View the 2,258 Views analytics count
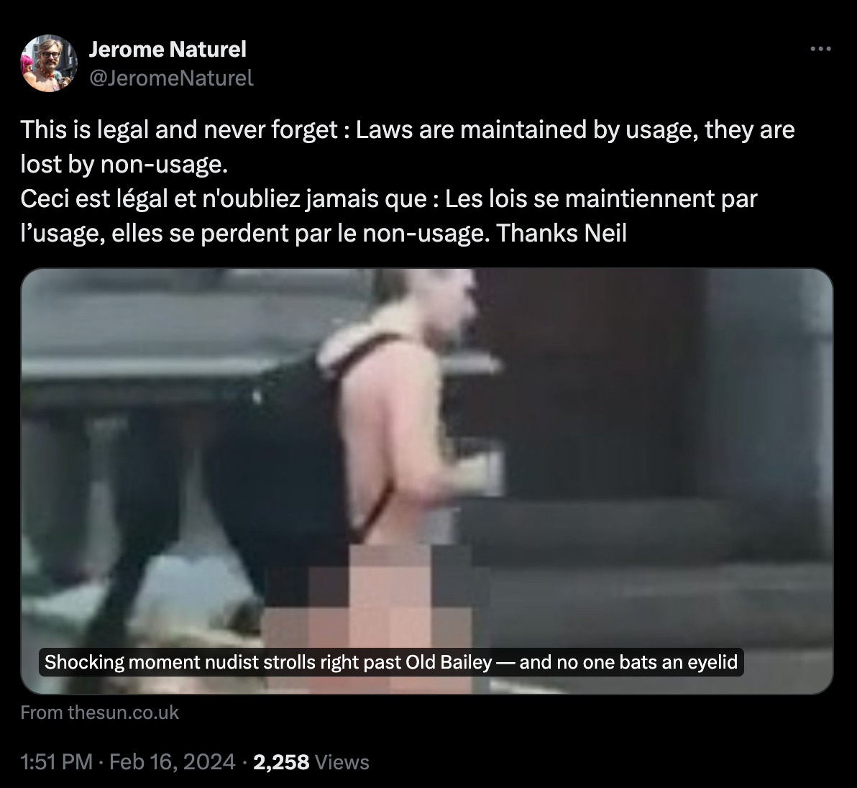Viewport: 857px width, 788px height. (x=311, y=762)
